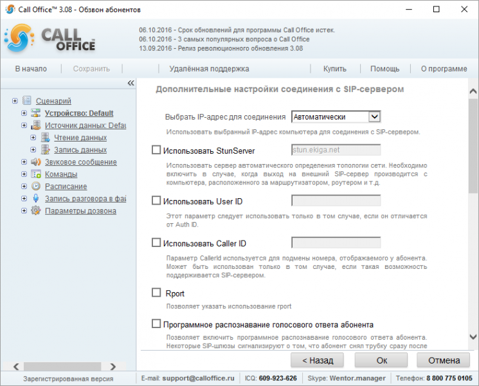Click the Параметры дозвона gear icon
The image size is (479, 386).
pos(36,210)
